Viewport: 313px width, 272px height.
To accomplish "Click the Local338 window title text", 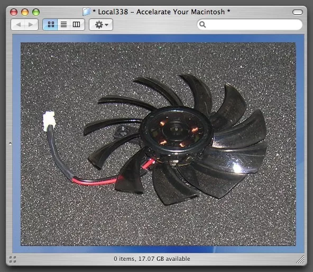I will (x=161, y=12).
